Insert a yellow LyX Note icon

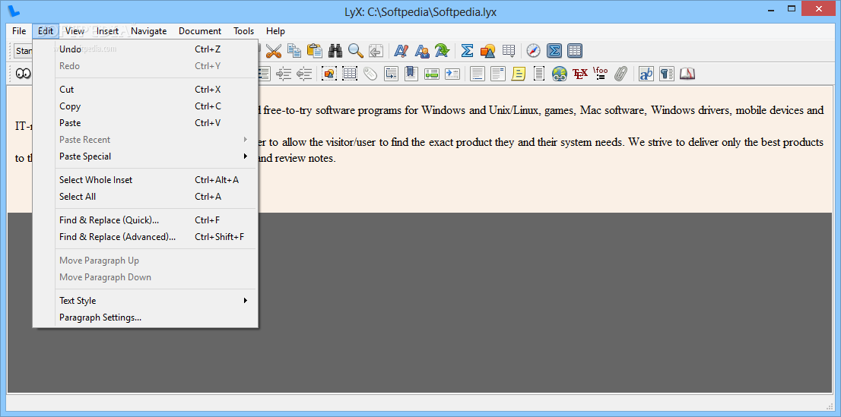(518, 74)
